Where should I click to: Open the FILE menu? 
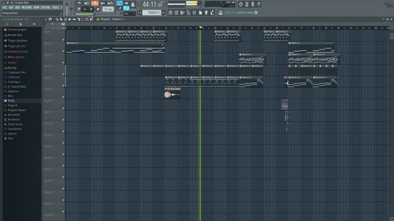click(4, 8)
